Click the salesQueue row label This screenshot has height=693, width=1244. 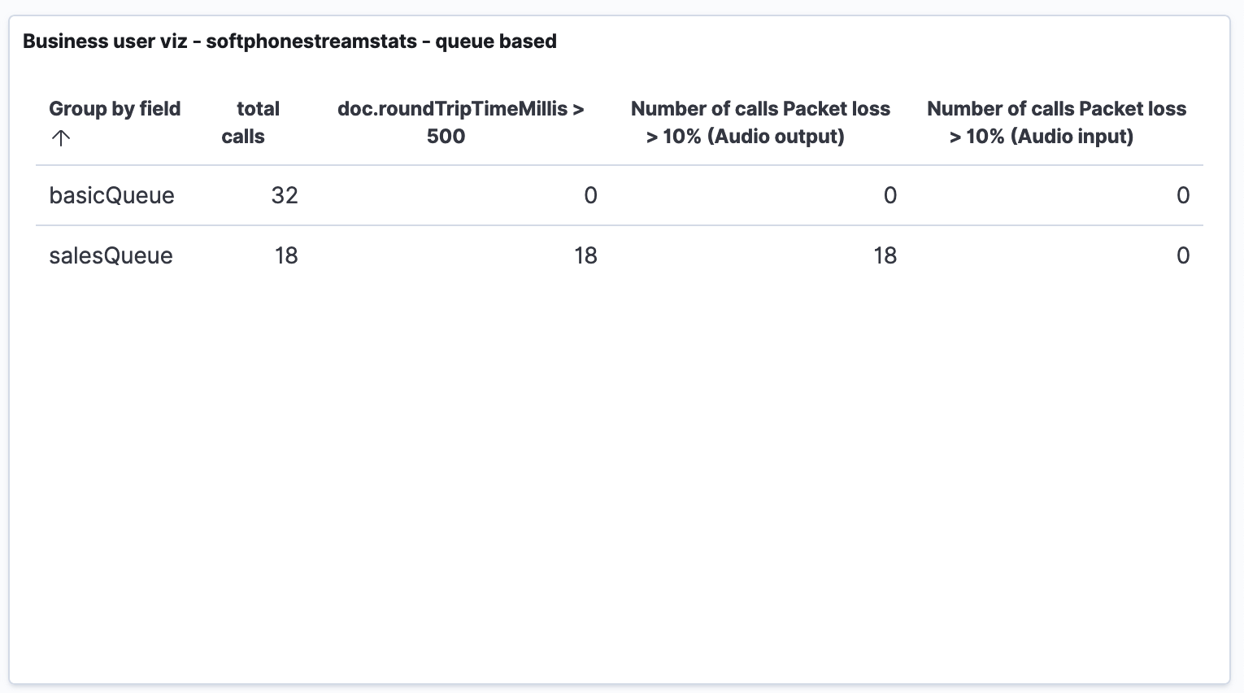coord(111,255)
